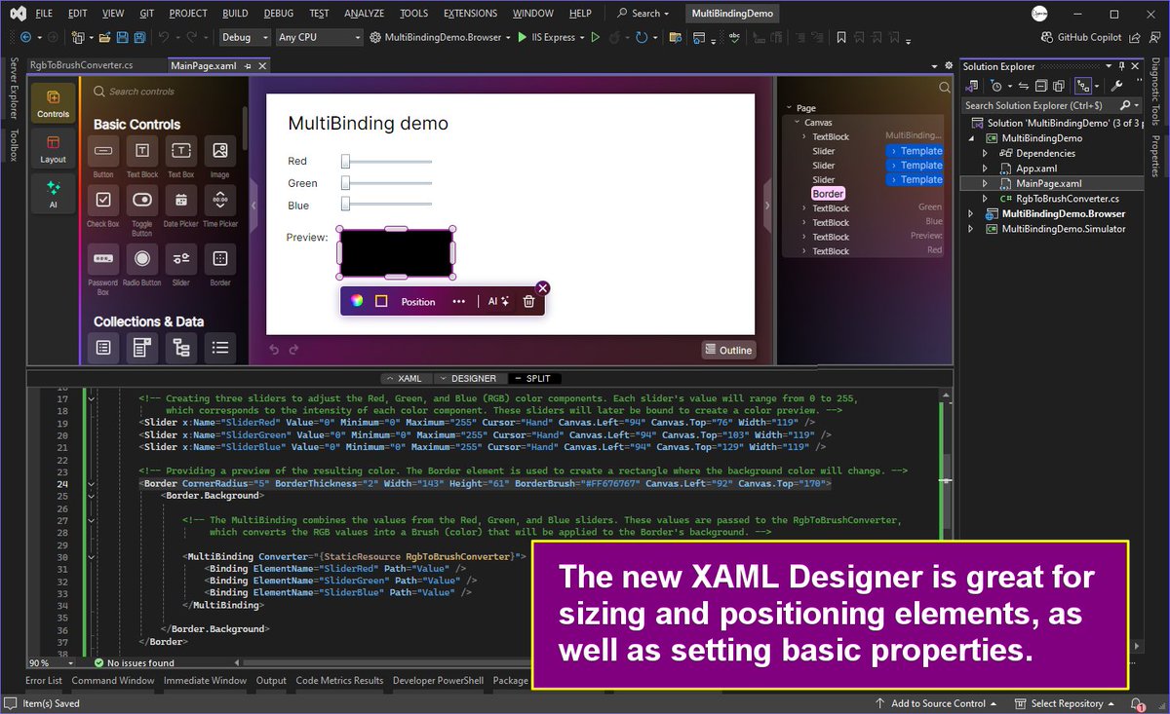This screenshot has height=714, width=1170.
Task: Expand the App.xaml node
Action: (986, 168)
